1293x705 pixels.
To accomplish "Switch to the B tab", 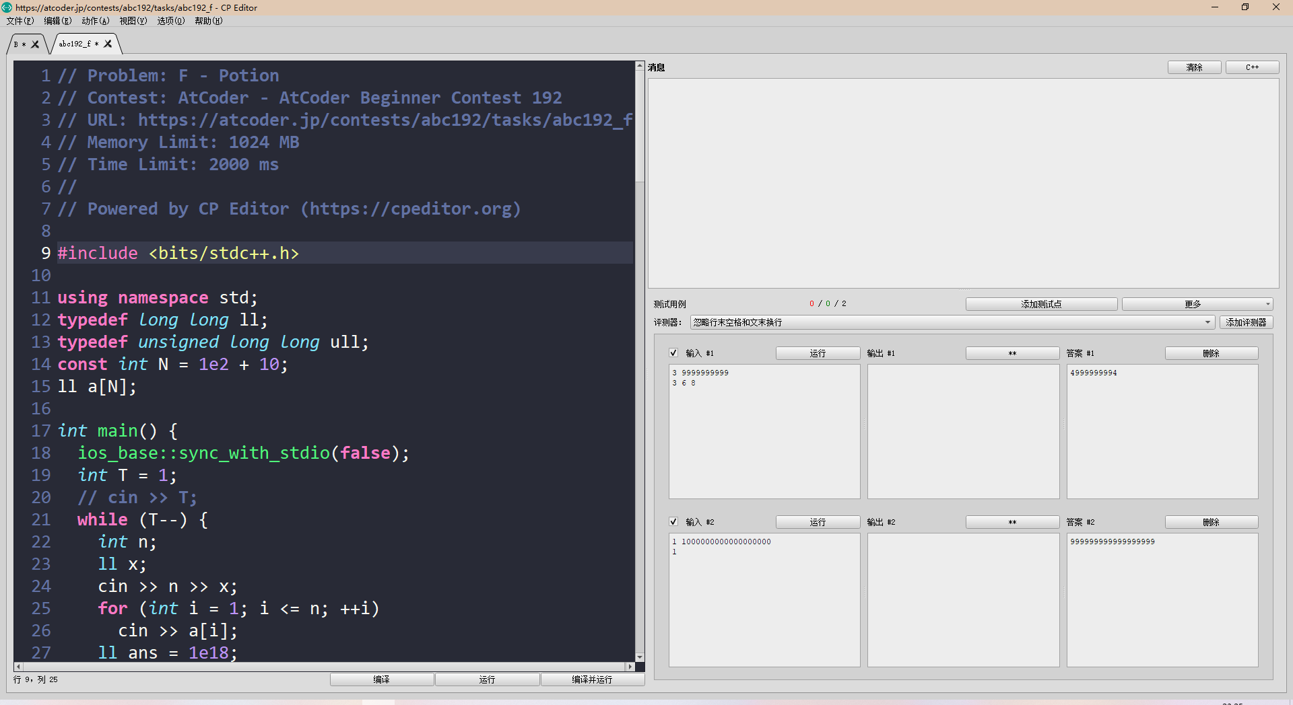I will coord(20,44).
